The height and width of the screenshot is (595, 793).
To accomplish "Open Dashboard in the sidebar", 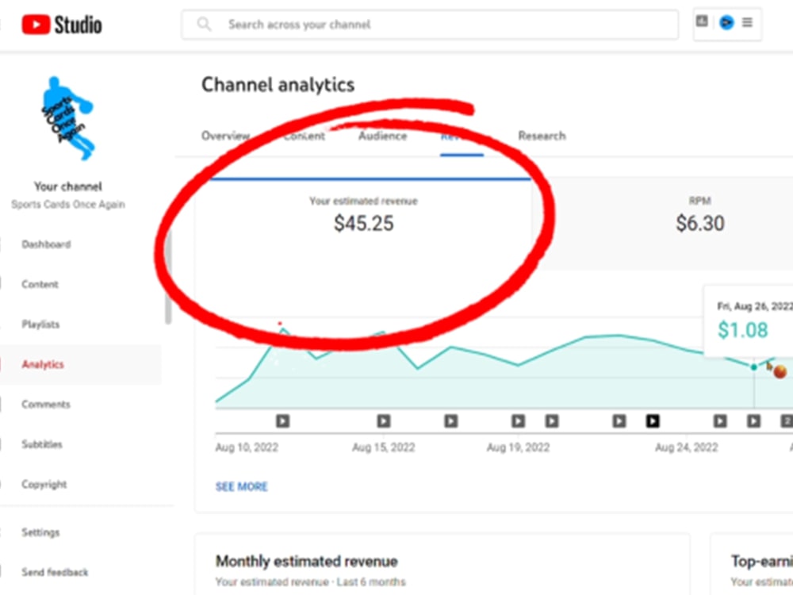I will 46,244.
